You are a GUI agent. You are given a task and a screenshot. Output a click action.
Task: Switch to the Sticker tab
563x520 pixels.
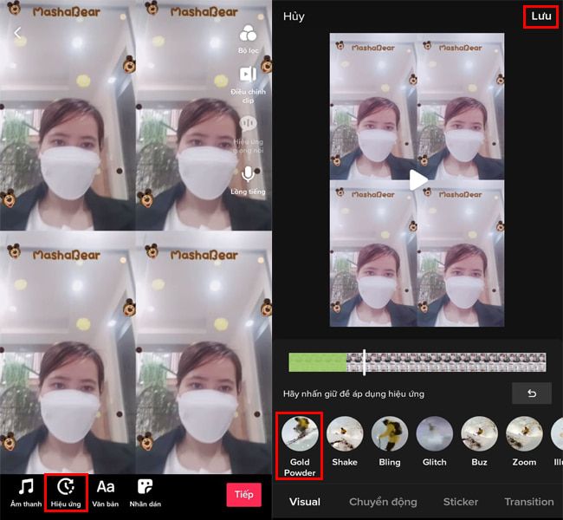coord(460,502)
